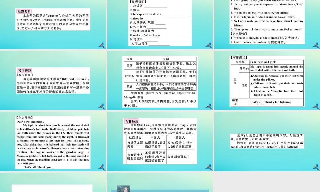The image size is (320, 192).
Task: Open the 高频词汇 vocabulary list slide
Action: (160, 24)
